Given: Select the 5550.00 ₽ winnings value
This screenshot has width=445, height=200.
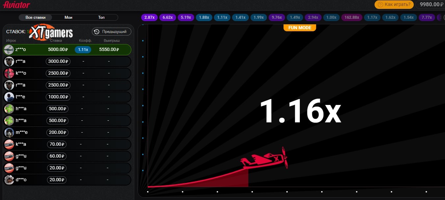Looking at the screenshot, I should 109,49.
